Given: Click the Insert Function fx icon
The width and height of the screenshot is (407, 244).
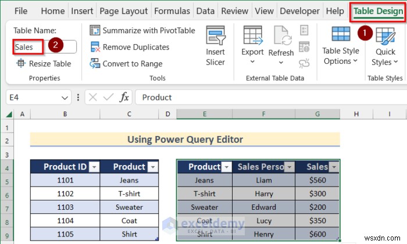Looking at the screenshot, I should (x=124, y=98).
